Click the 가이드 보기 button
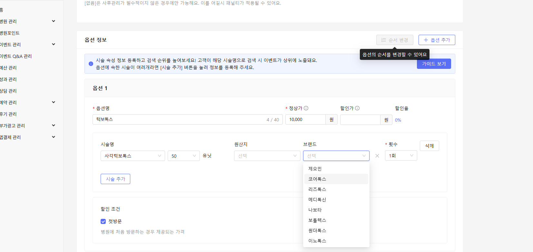The image size is (533, 252). click(434, 64)
